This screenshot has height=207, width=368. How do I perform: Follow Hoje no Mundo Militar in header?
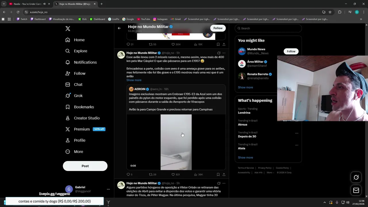point(218,28)
